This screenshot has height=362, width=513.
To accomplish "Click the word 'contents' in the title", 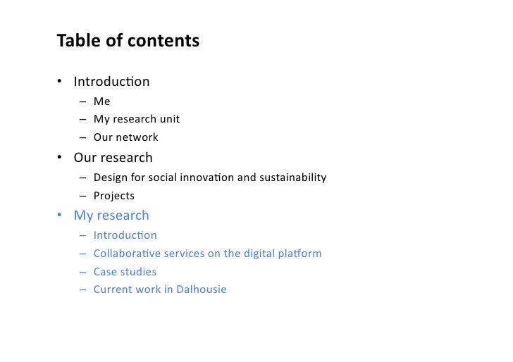I will [163, 41].
